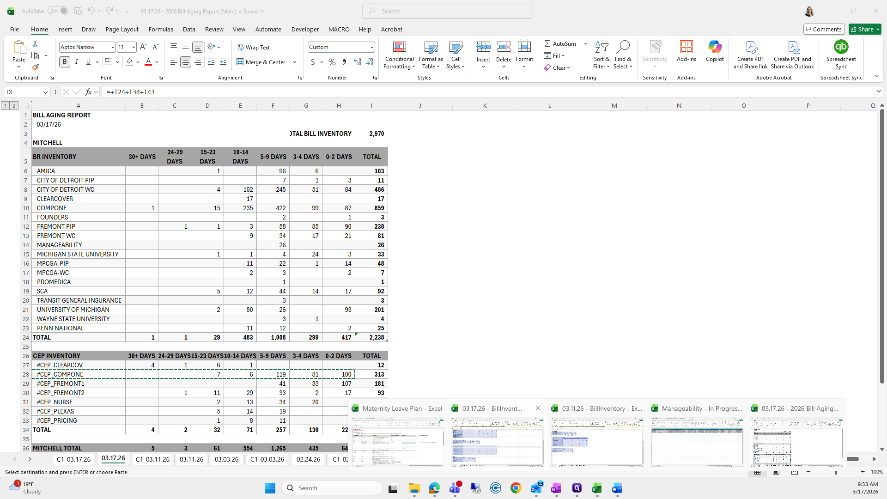Click the Insert Function fx icon
The height and width of the screenshot is (499, 887).
[89, 92]
